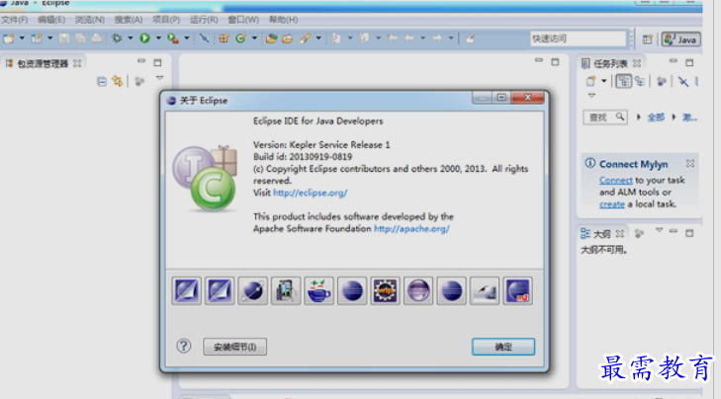
Task: Open the New wizard dropdown arrow
Action: point(21,39)
